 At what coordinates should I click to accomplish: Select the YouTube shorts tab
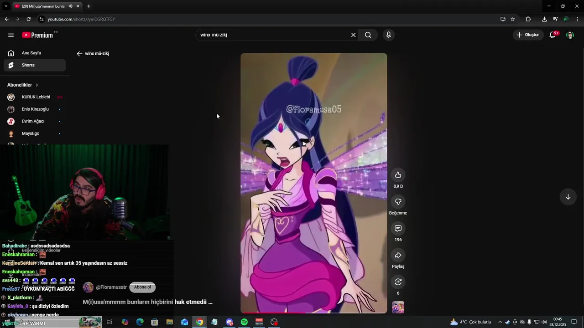[x=43, y=6]
